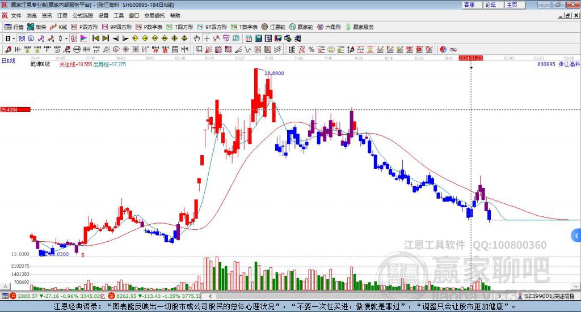Click the red 25.4094 price label

click(x=15, y=109)
